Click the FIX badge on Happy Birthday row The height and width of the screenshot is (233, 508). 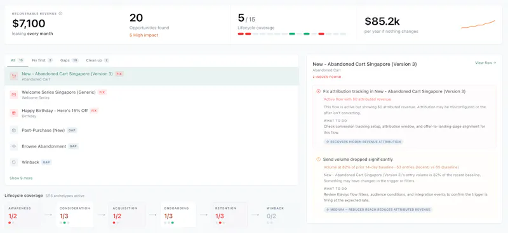tap(94, 111)
